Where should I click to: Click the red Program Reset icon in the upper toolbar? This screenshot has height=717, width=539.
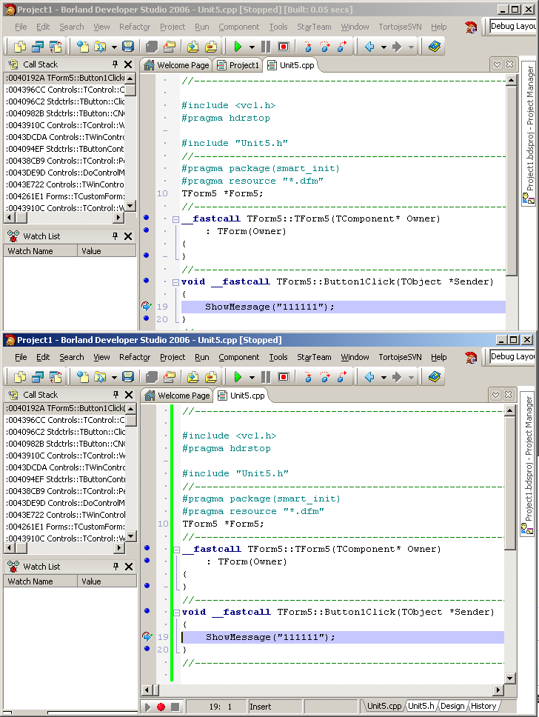284,47
